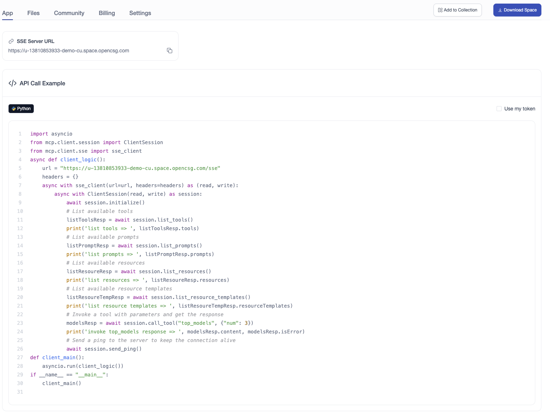Enable the Use my token checkbox
550x413 pixels.
(499, 109)
